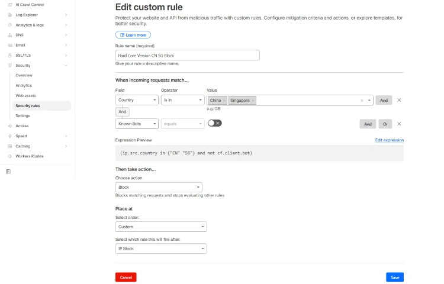The width and height of the screenshot is (444, 284).
Task: Expand Caching submenu chevron
Action: (x=66, y=146)
